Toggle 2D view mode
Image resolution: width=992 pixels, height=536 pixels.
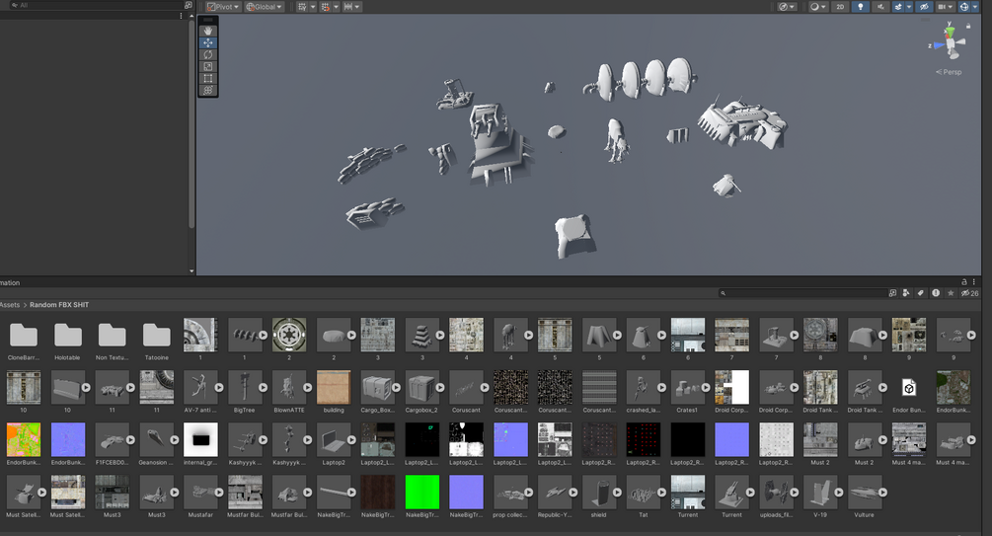pos(840,7)
